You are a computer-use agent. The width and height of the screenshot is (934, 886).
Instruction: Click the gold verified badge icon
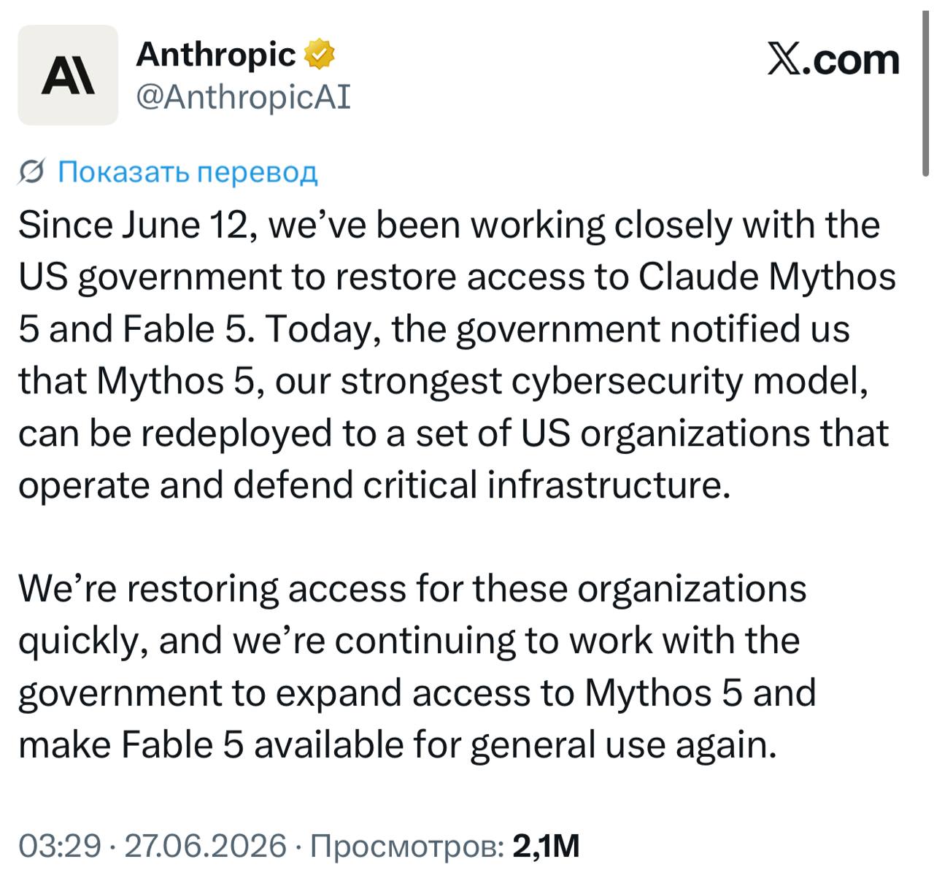click(x=319, y=55)
